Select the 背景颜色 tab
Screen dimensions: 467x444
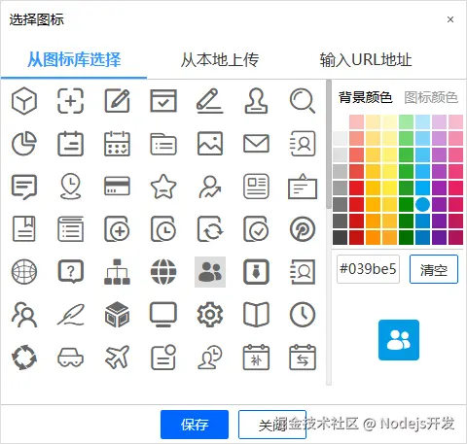tap(366, 97)
